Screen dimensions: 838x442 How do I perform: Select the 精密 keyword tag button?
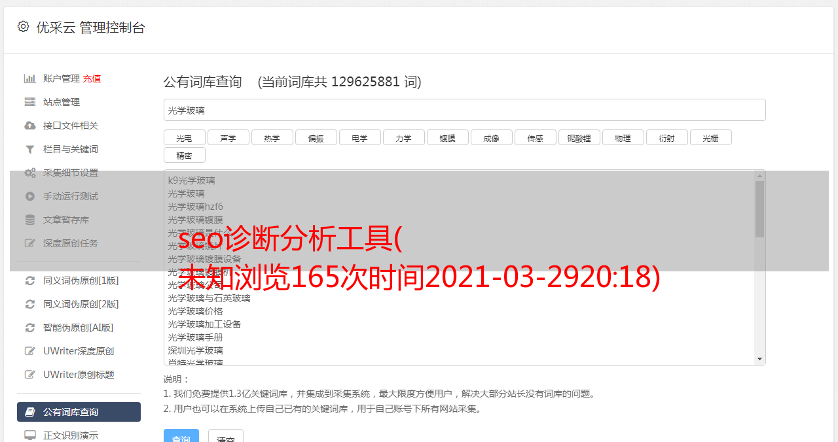[185, 156]
